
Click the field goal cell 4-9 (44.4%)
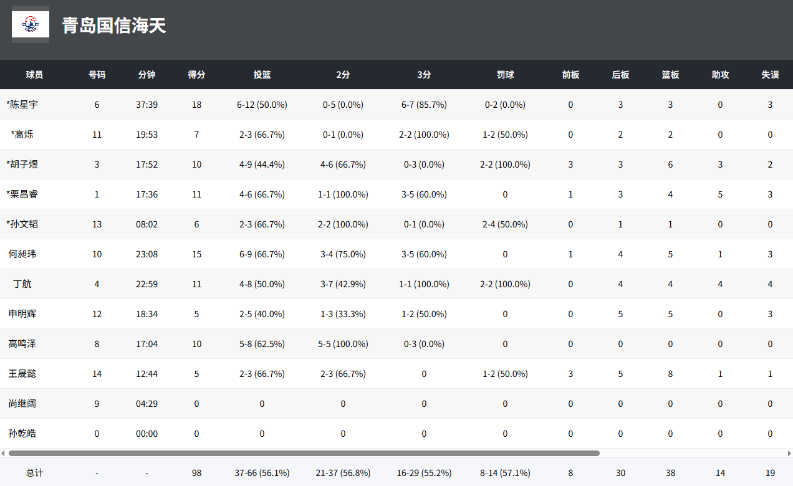262,164
